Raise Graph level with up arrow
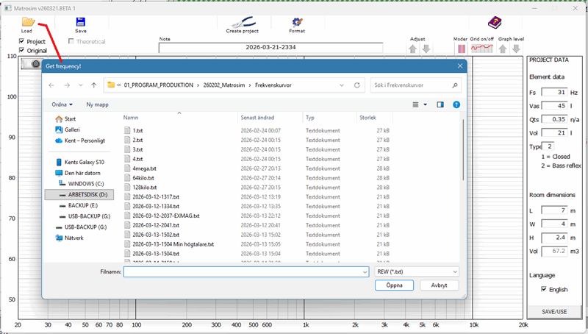The image size is (588, 334). point(503,49)
